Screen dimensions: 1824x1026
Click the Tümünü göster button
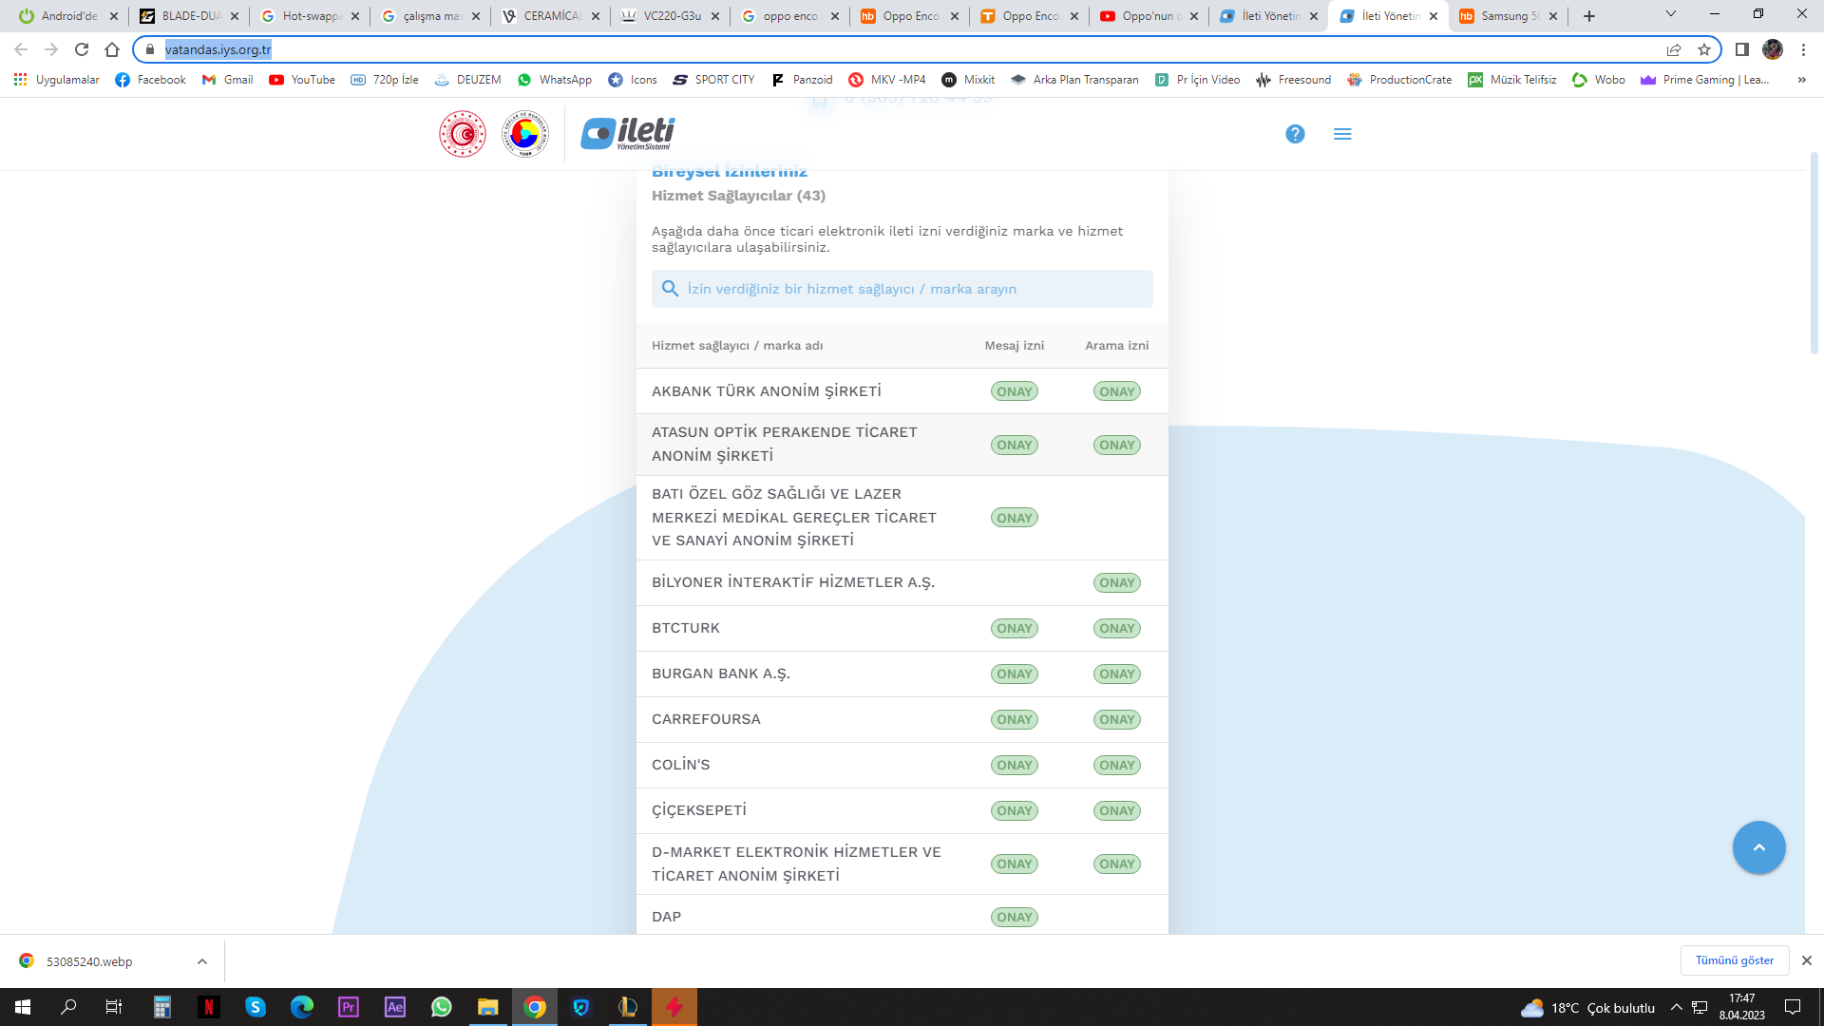[x=1734, y=960]
